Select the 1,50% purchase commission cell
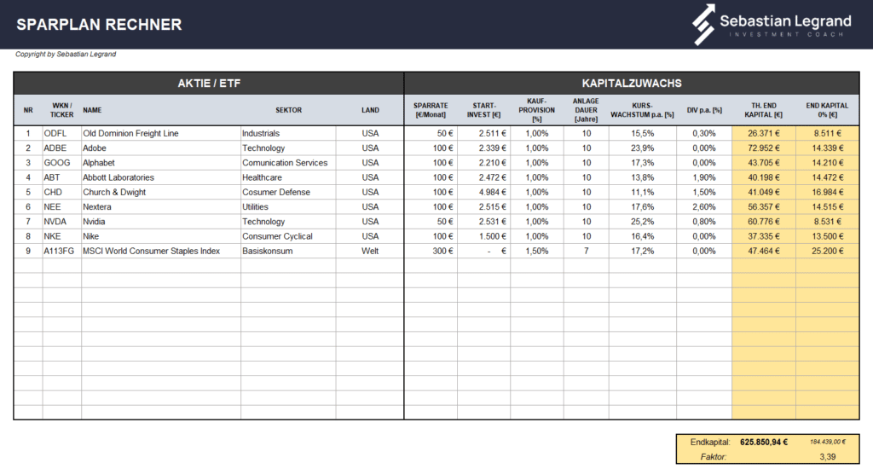 (x=537, y=251)
